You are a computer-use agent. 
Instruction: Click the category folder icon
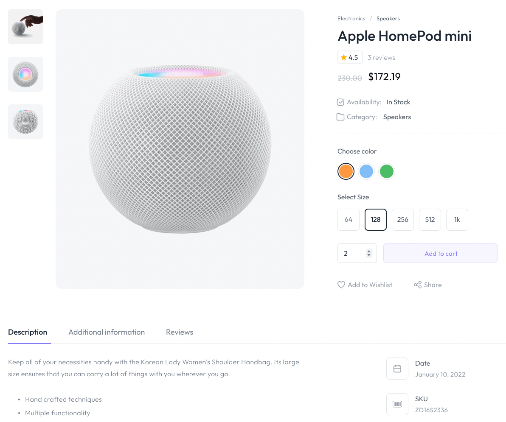340,117
